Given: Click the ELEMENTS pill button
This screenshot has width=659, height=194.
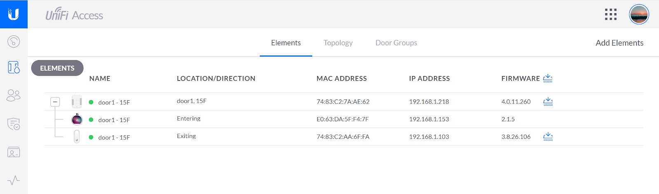Looking at the screenshot, I should coord(57,68).
